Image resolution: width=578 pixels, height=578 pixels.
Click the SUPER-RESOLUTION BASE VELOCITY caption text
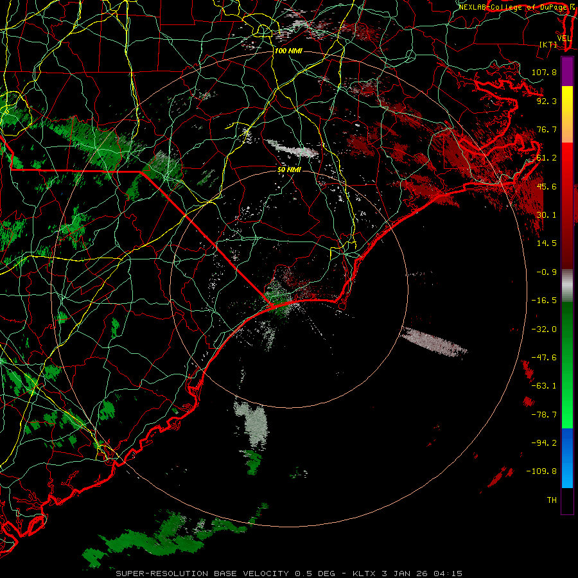(202, 574)
